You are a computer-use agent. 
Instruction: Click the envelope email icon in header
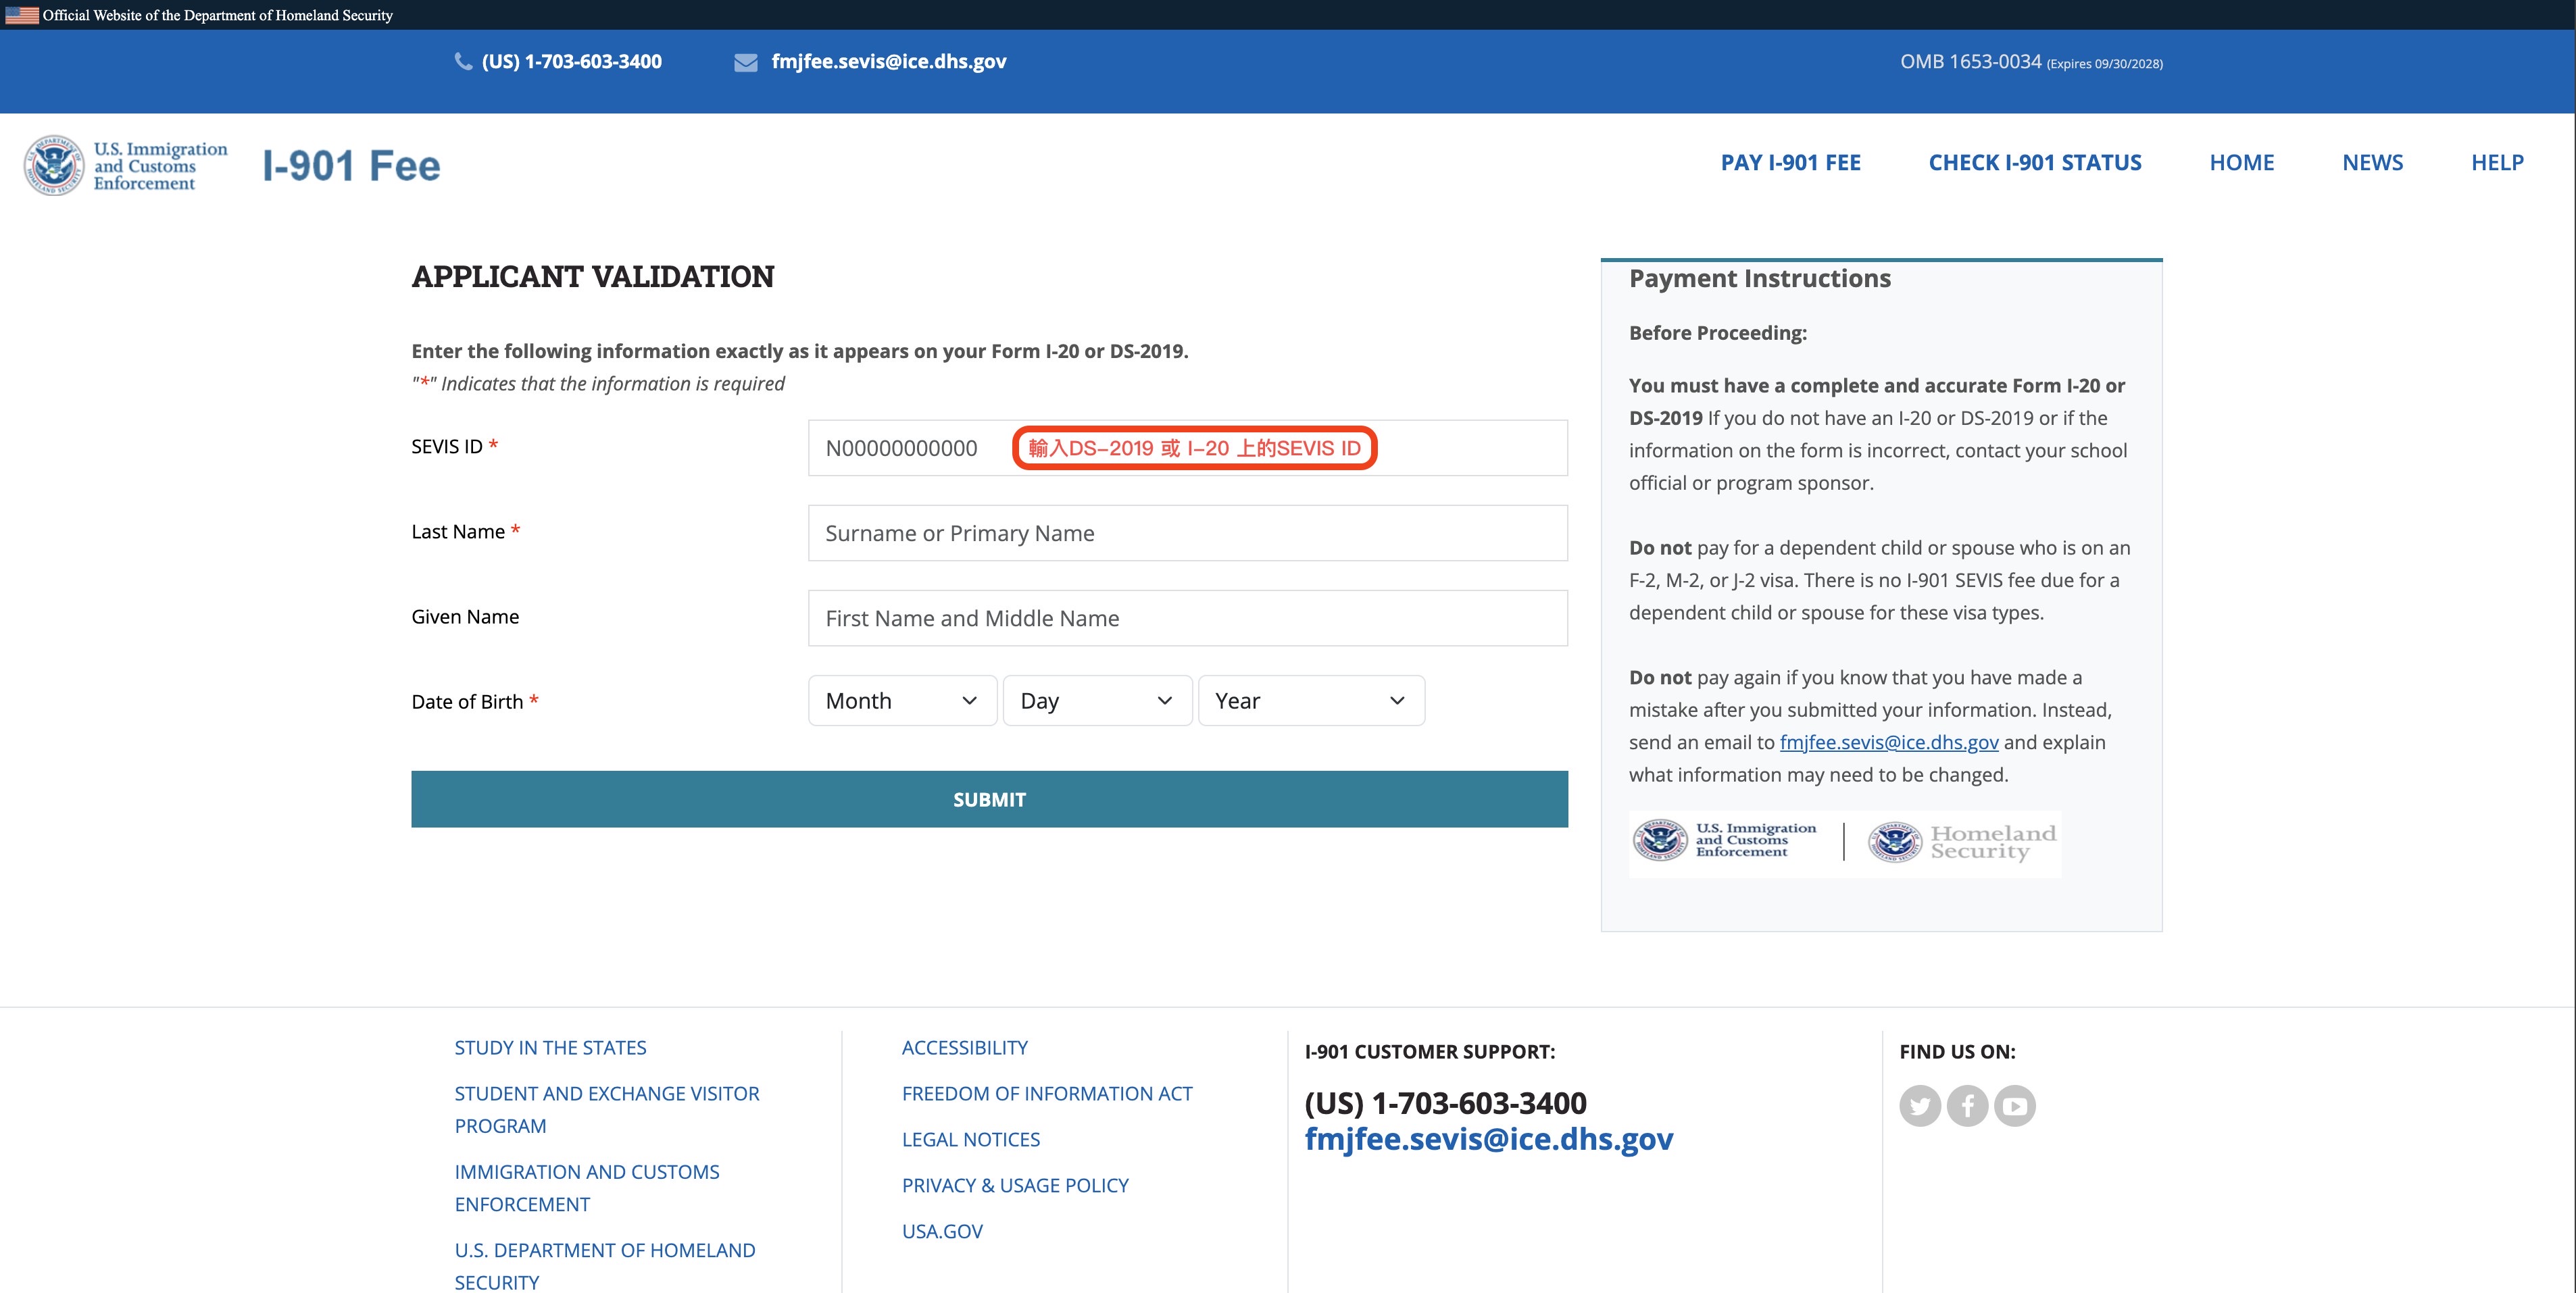point(745,62)
